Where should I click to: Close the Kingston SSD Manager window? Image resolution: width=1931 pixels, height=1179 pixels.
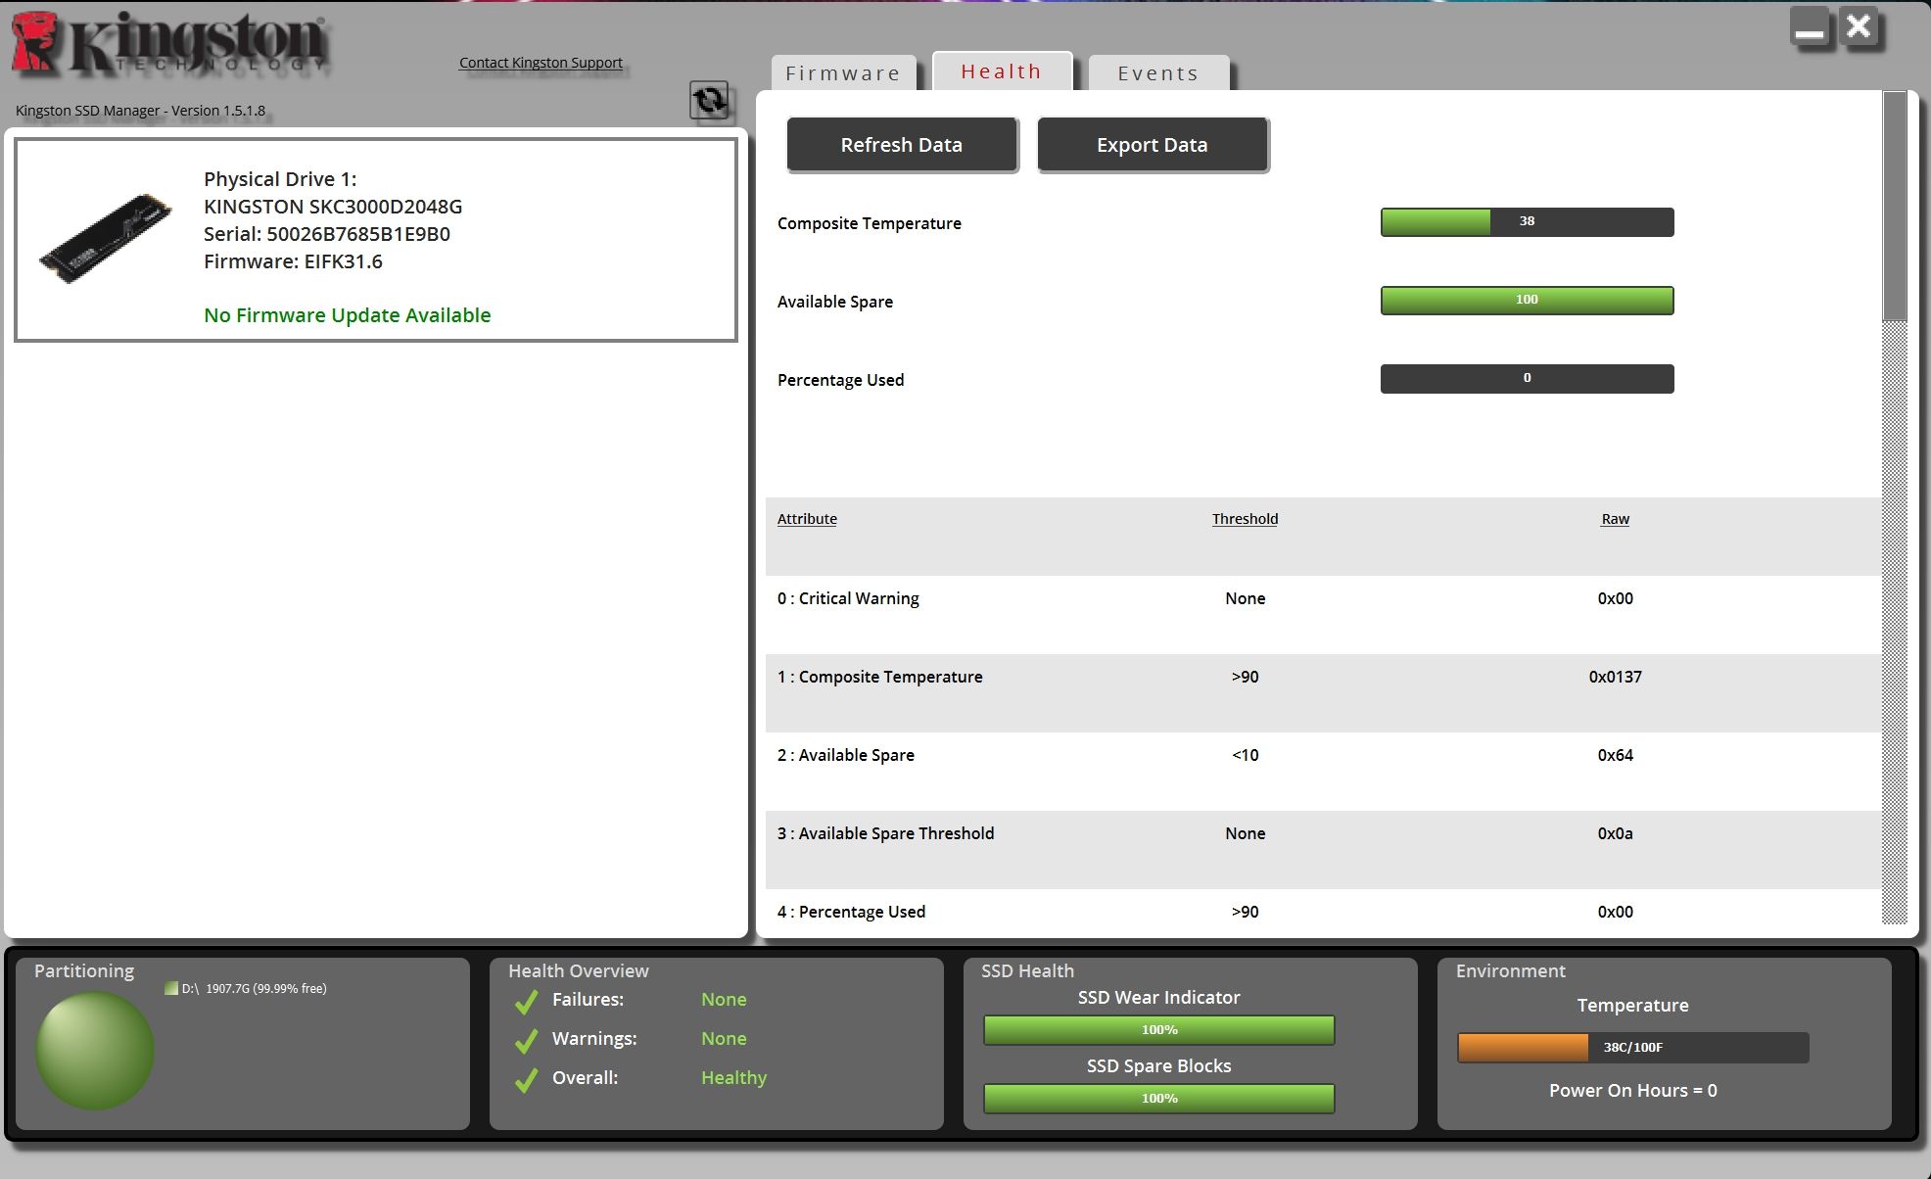(x=1859, y=27)
